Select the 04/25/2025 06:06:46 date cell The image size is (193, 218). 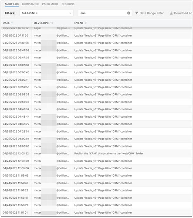click(x=16, y=72)
